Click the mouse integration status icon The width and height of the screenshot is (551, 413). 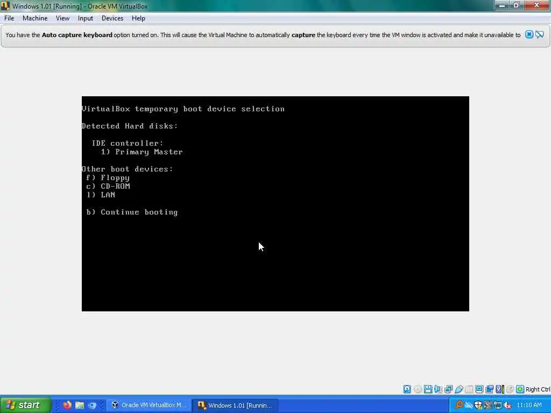point(510,389)
